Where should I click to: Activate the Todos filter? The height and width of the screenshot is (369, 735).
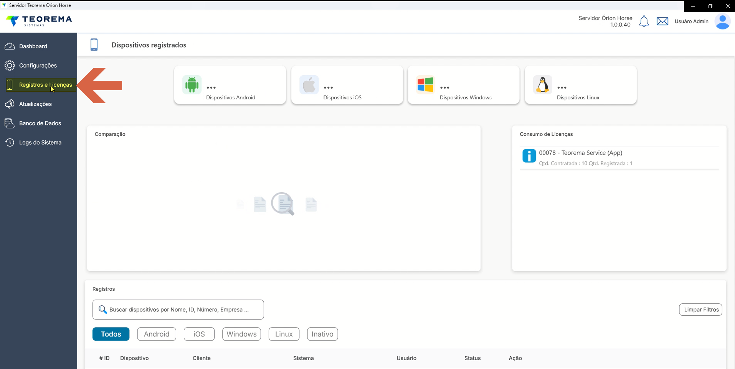pos(111,334)
